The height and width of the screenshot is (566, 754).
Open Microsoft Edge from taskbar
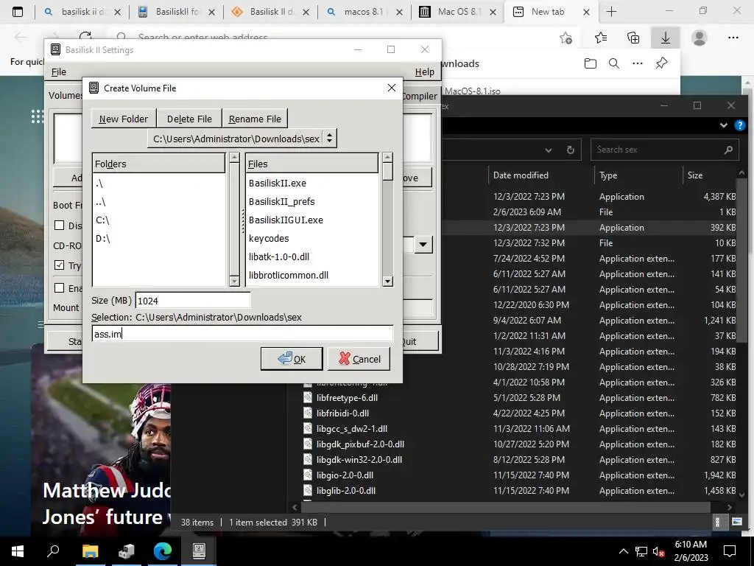(x=163, y=551)
